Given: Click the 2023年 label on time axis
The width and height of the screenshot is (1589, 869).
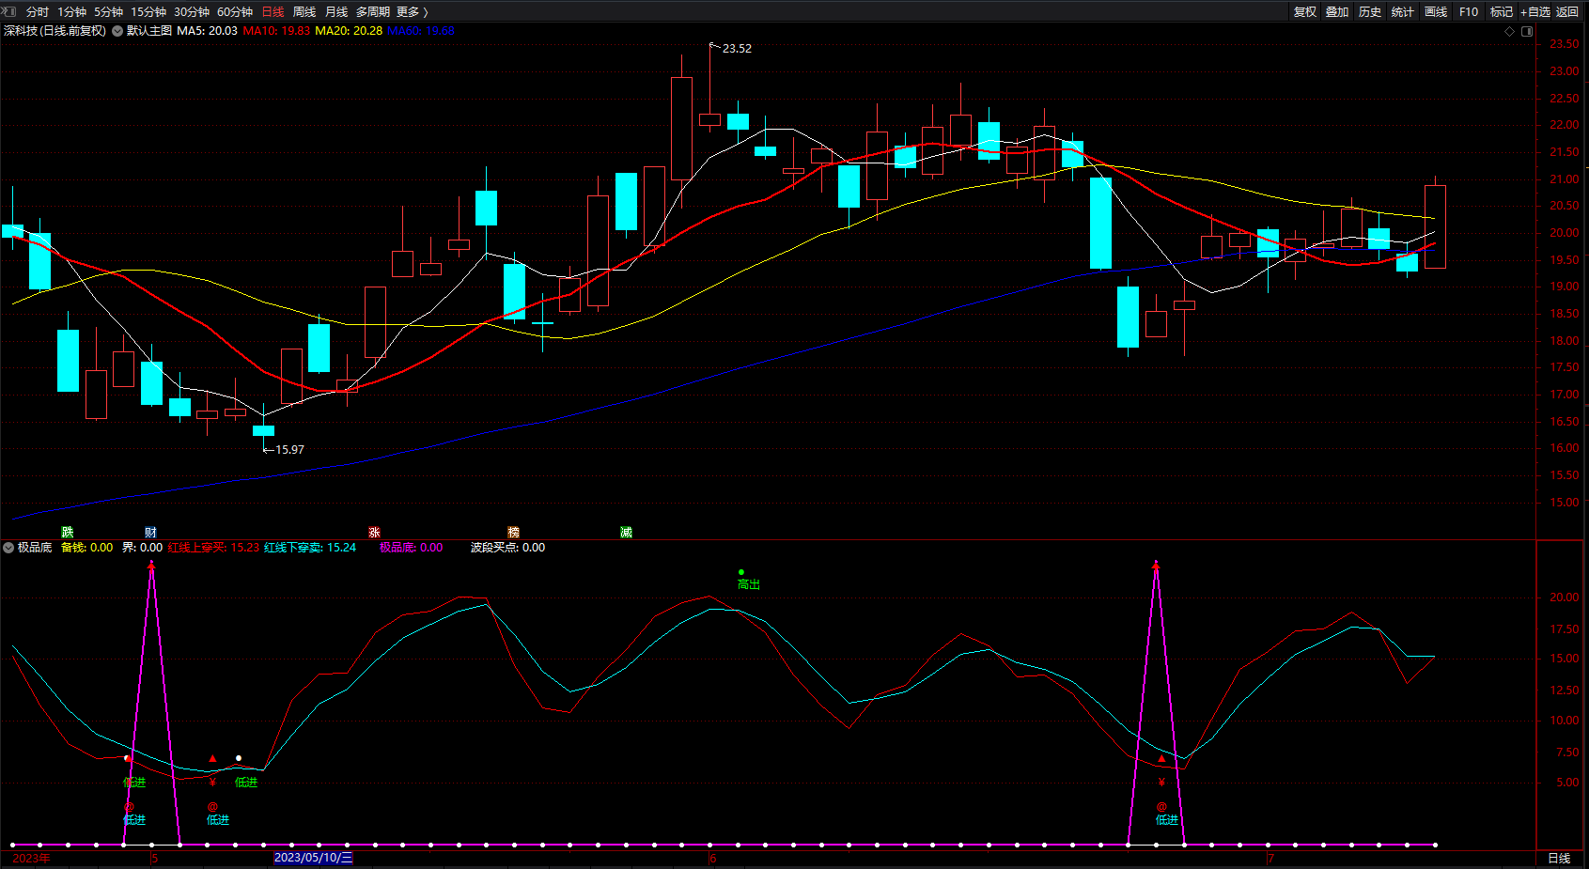Looking at the screenshot, I should pyautogui.click(x=31, y=858).
